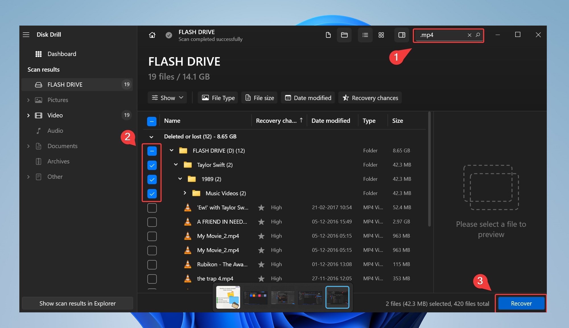Click the list view icon in toolbar

point(364,35)
